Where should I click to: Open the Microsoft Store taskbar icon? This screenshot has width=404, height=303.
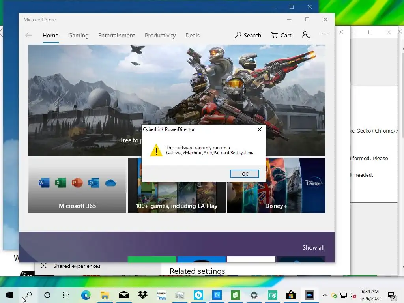coord(291,295)
